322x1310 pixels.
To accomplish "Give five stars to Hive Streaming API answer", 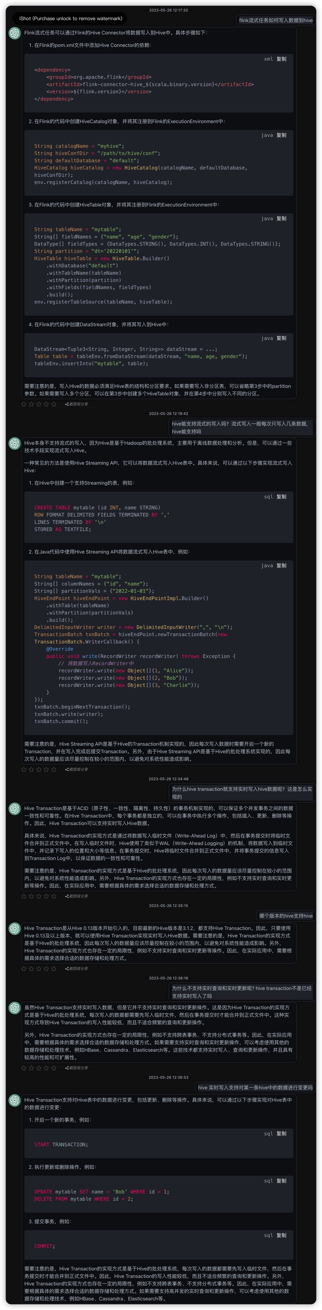I will pos(54,769).
